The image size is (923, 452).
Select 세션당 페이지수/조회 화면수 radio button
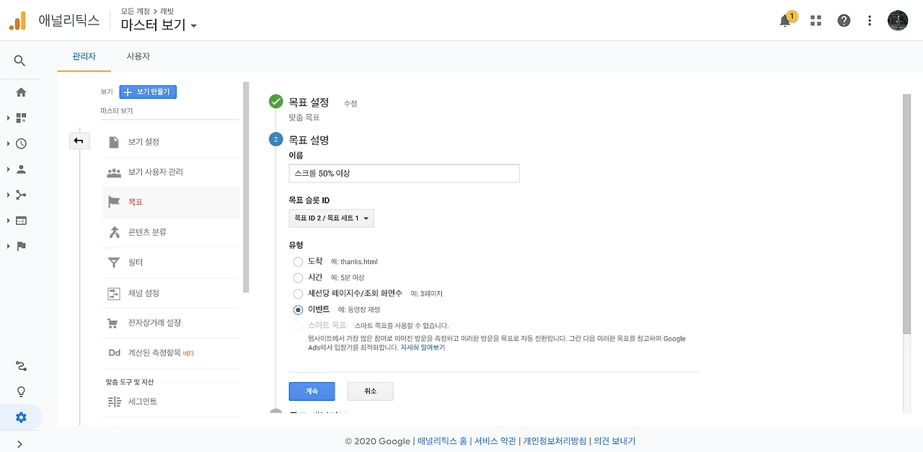coord(298,293)
